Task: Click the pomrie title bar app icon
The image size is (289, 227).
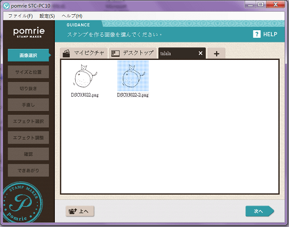Action: pyautogui.click(x=7, y=5)
